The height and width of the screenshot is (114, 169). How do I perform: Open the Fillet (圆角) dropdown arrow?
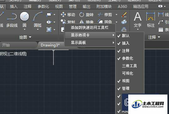pyautogui.click(x=116, y=22)
